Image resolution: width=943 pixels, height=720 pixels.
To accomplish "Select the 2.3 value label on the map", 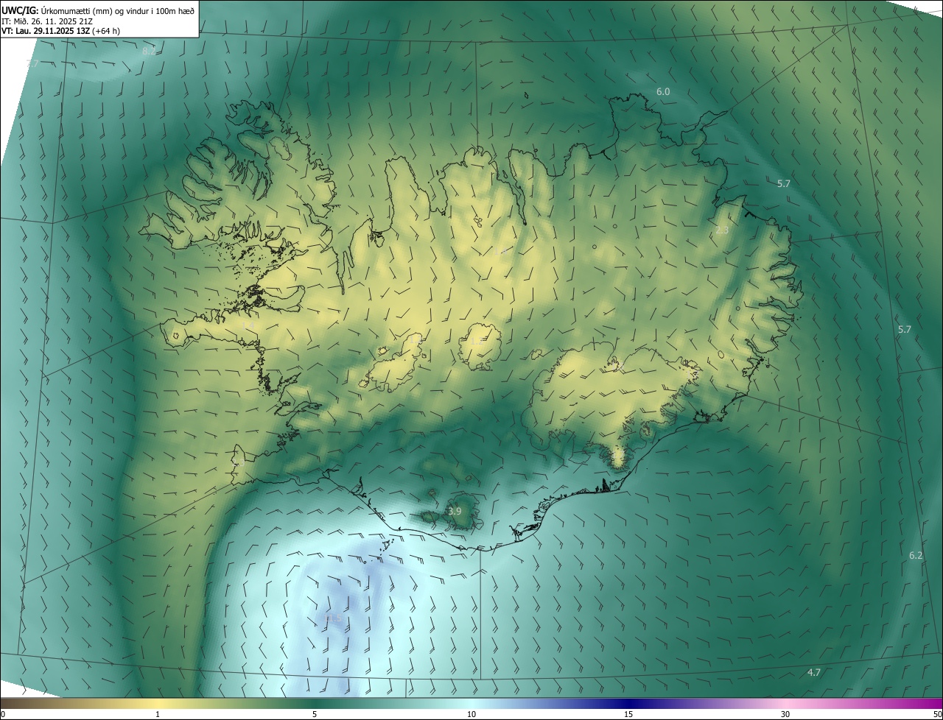I will 722,230.
